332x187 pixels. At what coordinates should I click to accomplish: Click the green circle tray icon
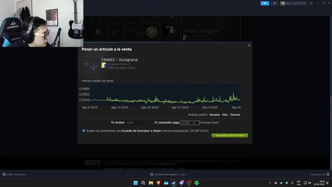pos(287,183)
